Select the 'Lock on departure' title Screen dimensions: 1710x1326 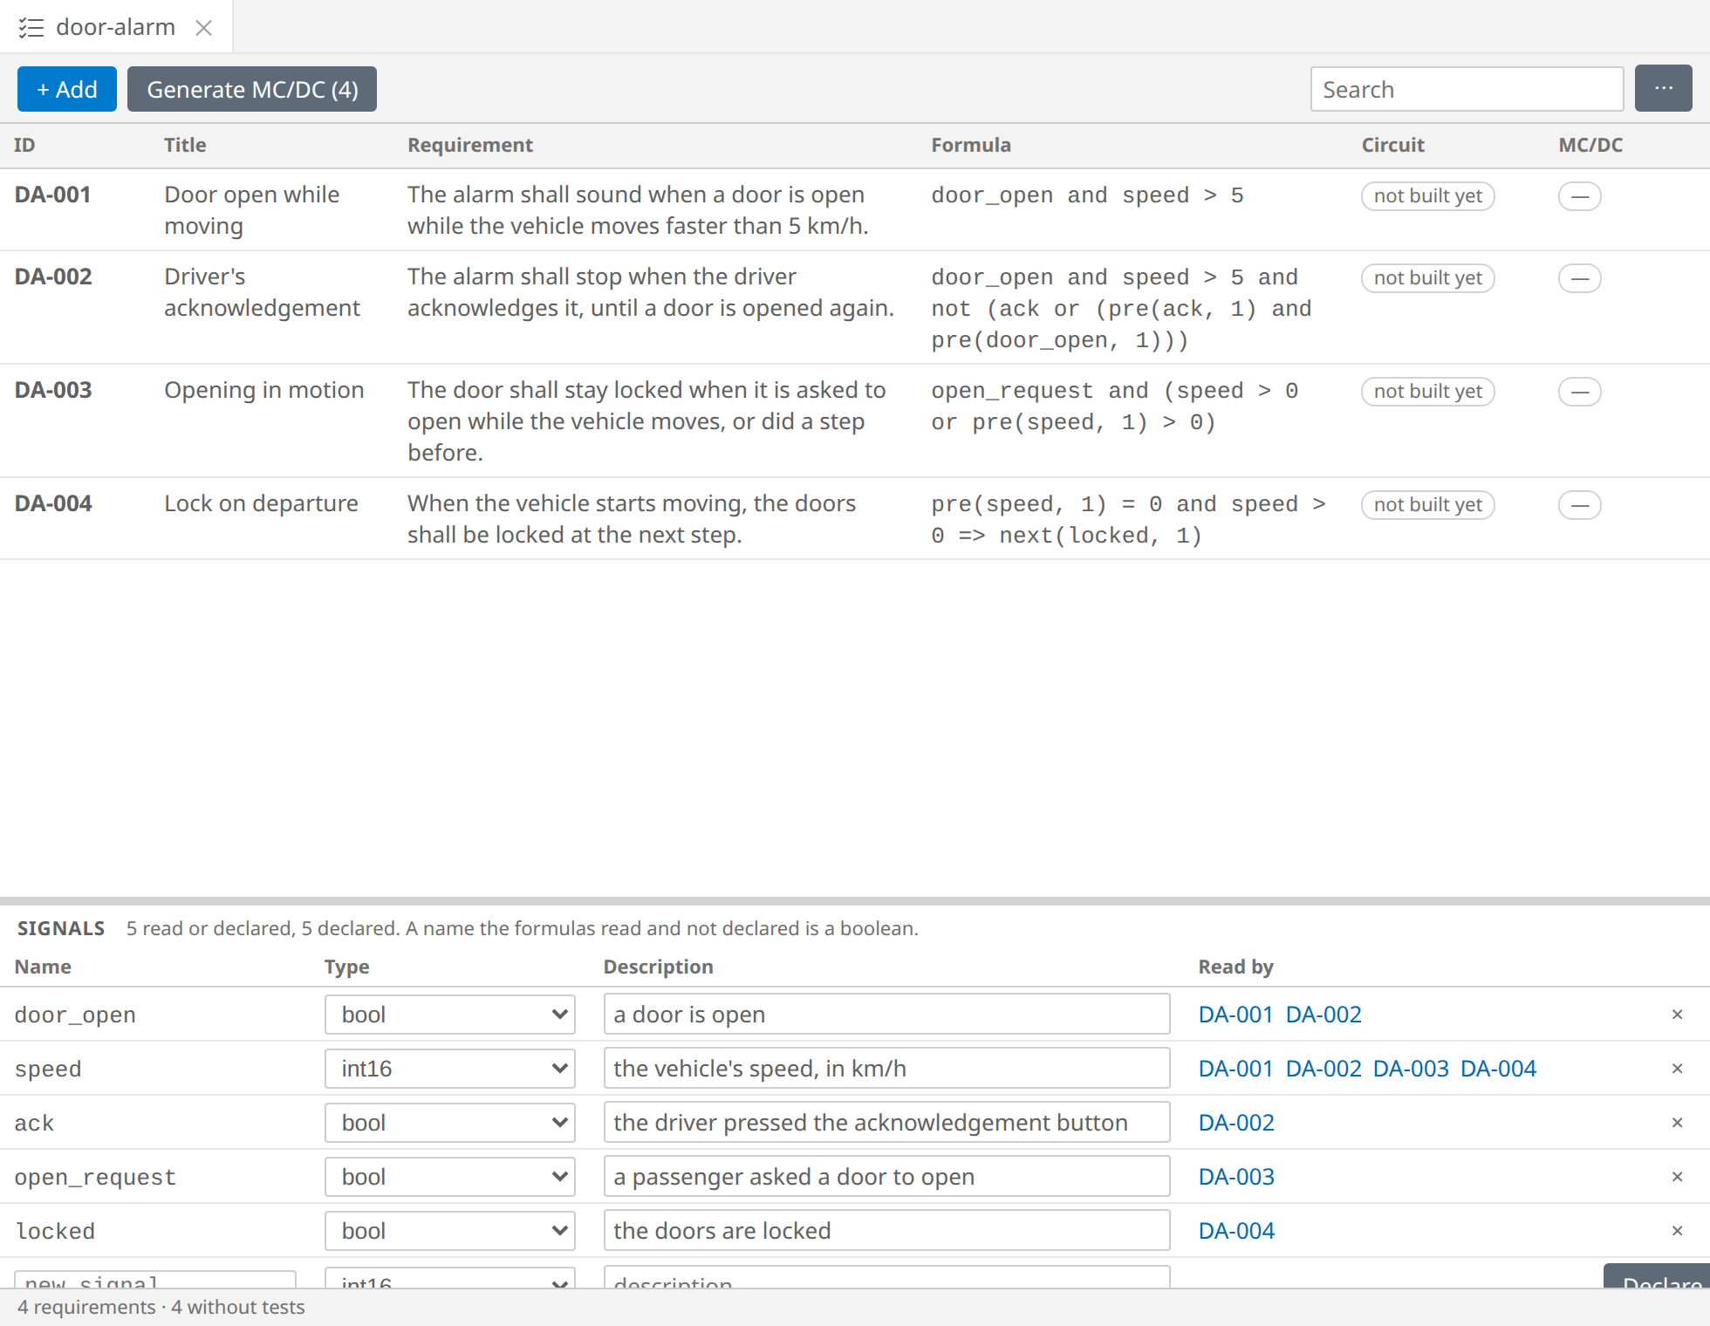(x=261, y=503)
